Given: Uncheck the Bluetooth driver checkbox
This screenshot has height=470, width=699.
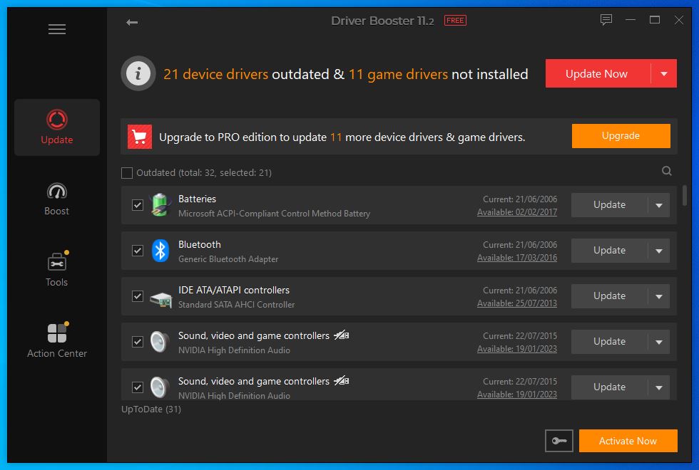Looking at the screenshot, I should [137, 251].
